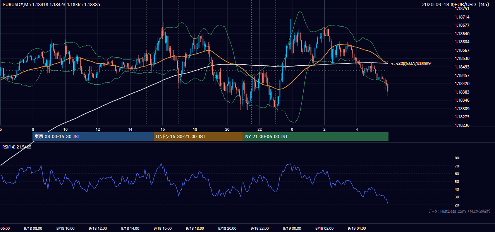Click price axis label 1.18457

tap(462, 75)
